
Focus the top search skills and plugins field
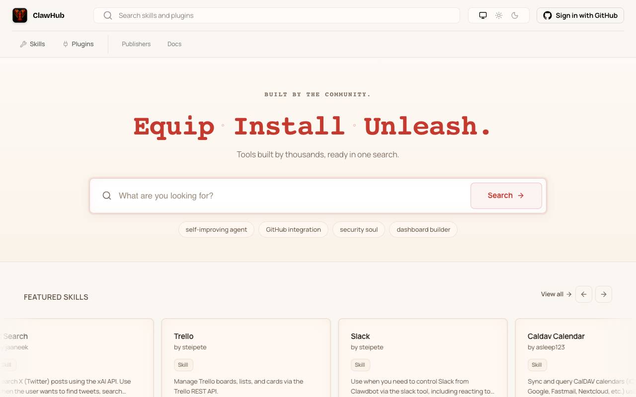[x=277, y=15]
